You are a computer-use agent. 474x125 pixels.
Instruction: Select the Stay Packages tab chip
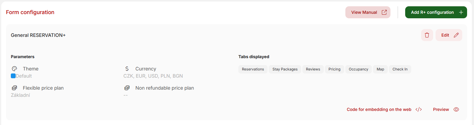click(x=285, y=69)
